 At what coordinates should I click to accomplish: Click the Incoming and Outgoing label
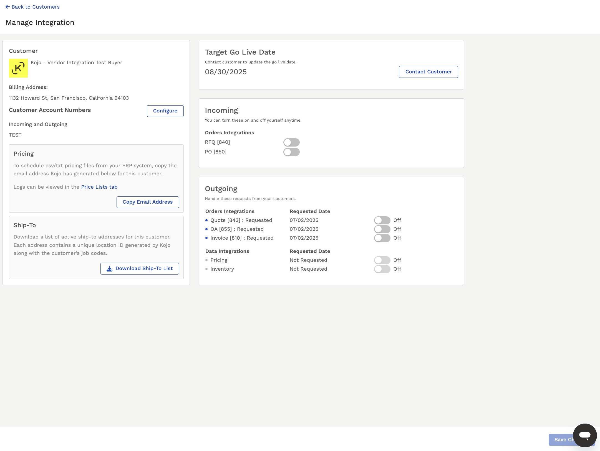tap(38, 124)
